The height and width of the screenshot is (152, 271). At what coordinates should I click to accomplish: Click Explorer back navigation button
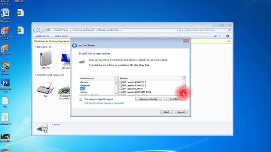pos(36,30)
